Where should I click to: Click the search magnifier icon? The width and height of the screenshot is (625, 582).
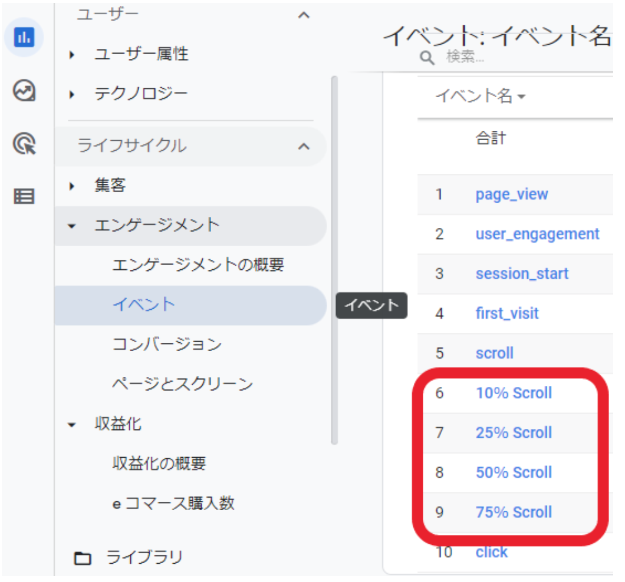[427, 57]
